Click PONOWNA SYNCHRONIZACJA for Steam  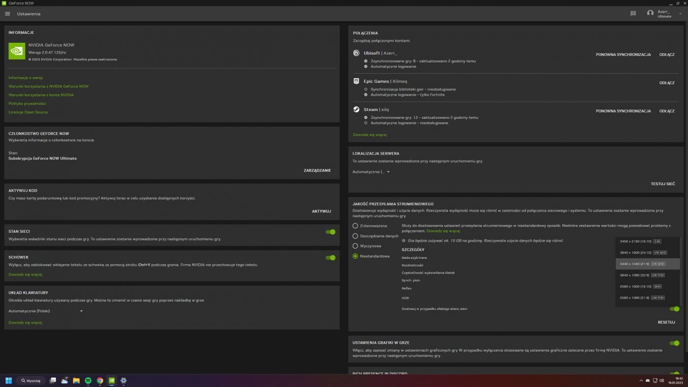pyautogui.click(x=623, y=111)
